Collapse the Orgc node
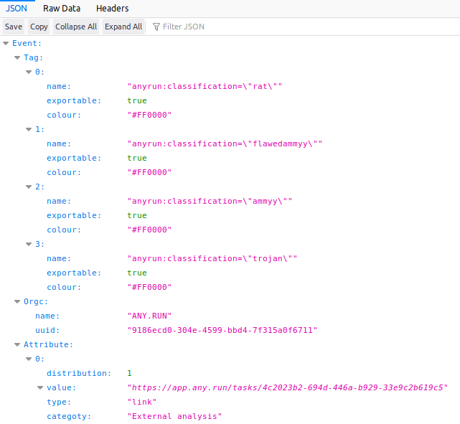Image resolution: width=460 pixels, height=424 pixels. click(x=17, y=301)
